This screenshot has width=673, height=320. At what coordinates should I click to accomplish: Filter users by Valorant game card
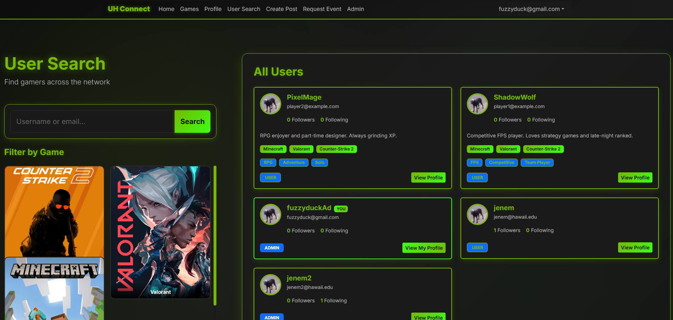160,232
